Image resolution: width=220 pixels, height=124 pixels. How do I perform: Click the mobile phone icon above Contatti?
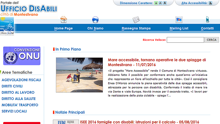[x=207, y=20]
